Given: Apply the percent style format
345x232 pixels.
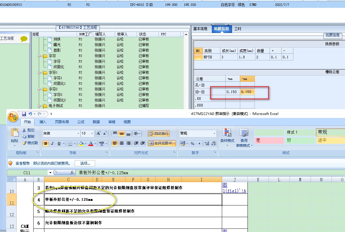Looking at the screenshot, I should coord(193,144).
